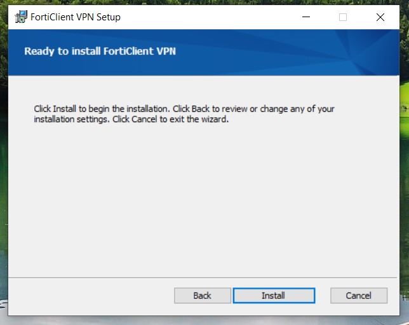
Task: Click the empty grey dialog body area
Action: pos(203,198)
